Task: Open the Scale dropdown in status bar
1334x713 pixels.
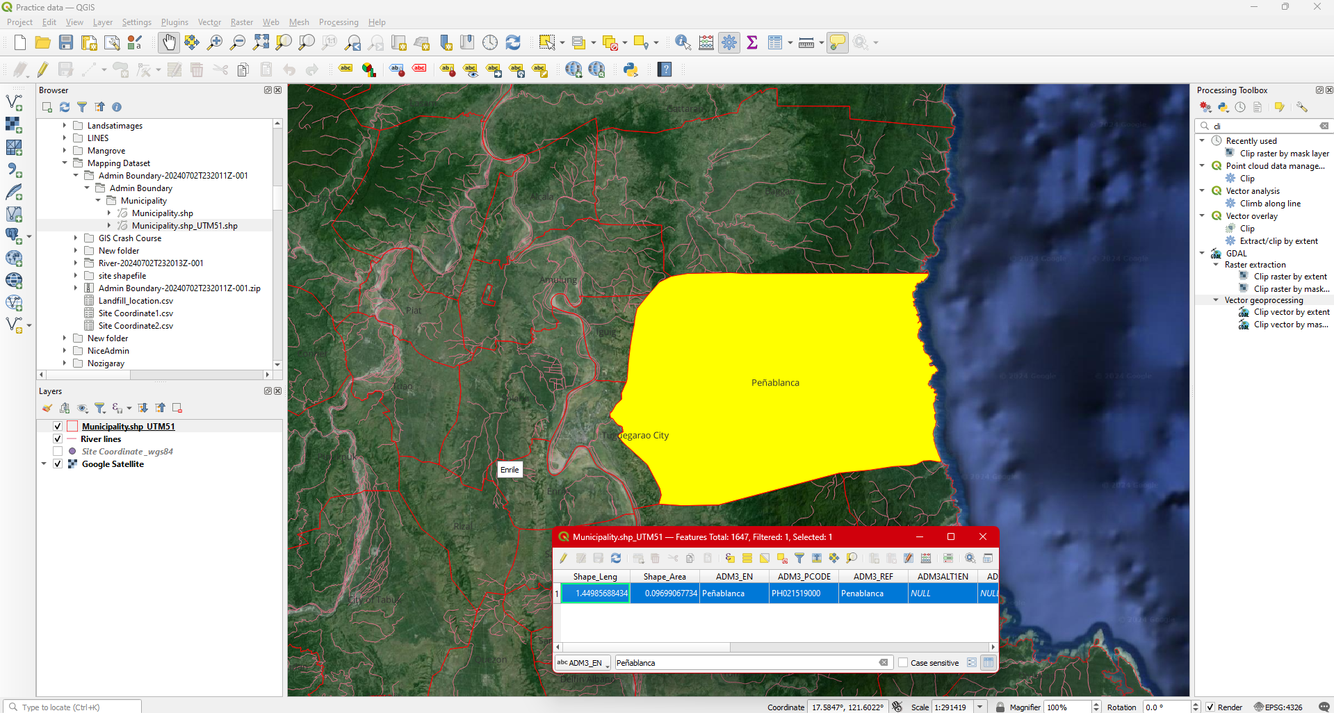Action: pos(979,707)
